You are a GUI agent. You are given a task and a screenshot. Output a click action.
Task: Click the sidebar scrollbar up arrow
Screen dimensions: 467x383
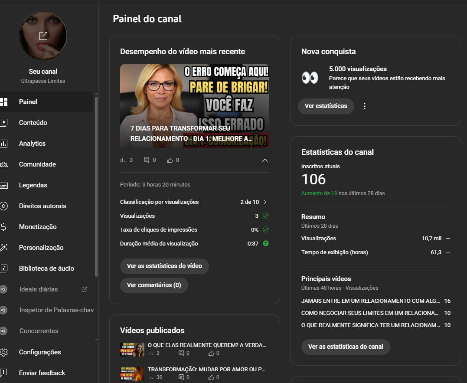pyautogui.click(x=96, y=94)
